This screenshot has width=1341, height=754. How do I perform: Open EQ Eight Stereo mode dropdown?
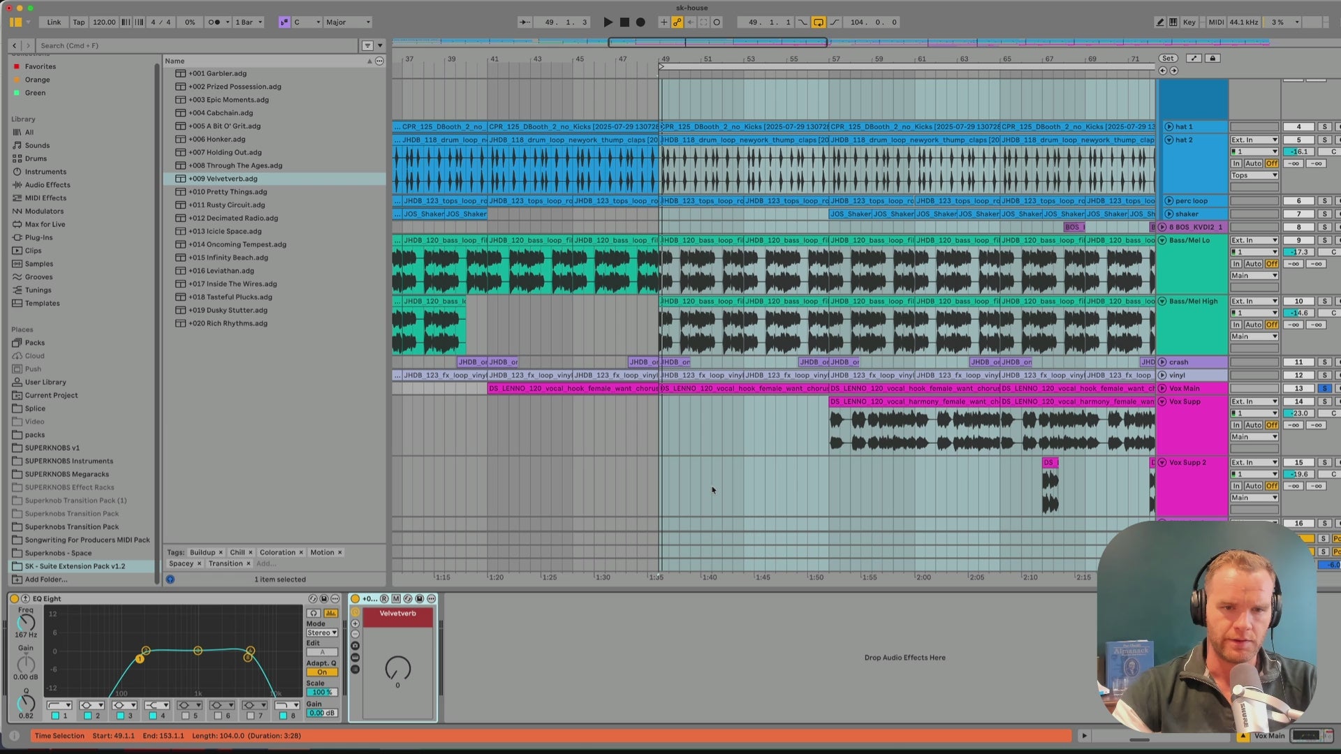click(x=321, y=633)
